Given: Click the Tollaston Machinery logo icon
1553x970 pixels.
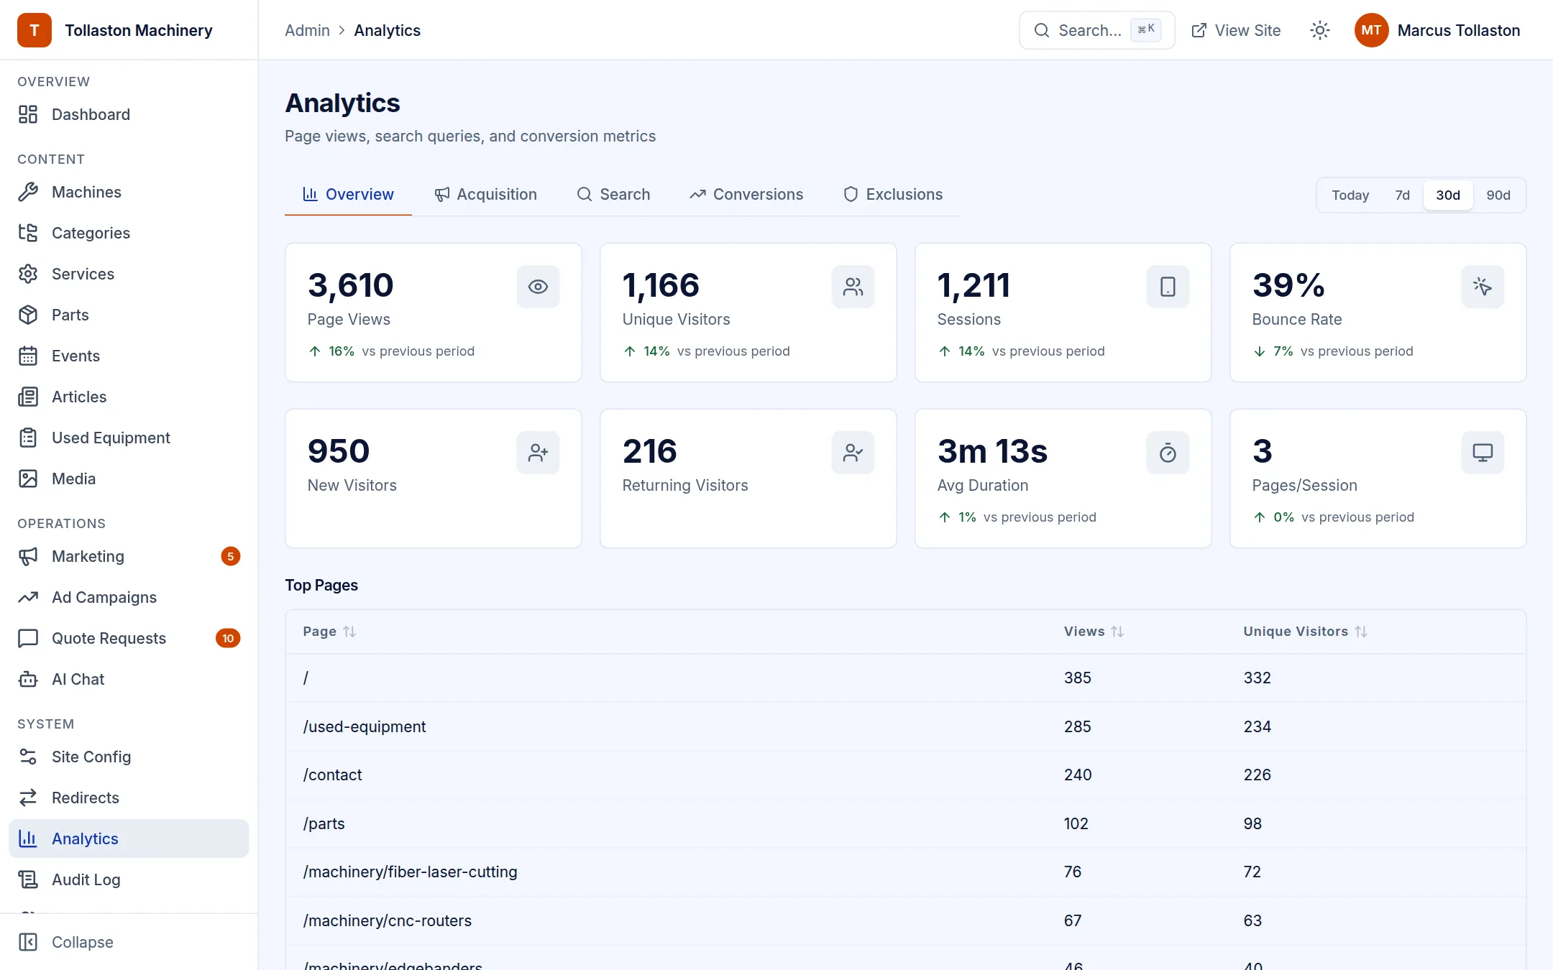Looking at the screenshot, I should click(x=35, y=30).
